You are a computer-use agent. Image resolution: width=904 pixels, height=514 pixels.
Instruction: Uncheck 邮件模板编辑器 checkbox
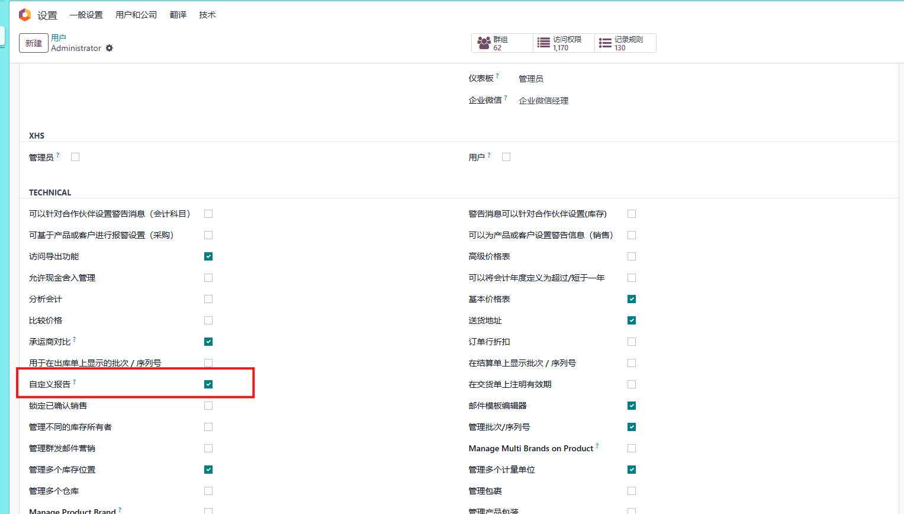[632, 406]
